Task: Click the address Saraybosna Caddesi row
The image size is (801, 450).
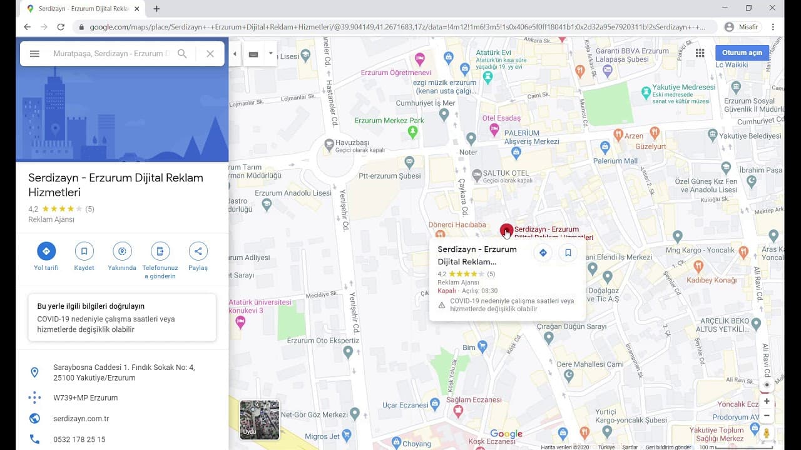Action: tap(122, 372)
